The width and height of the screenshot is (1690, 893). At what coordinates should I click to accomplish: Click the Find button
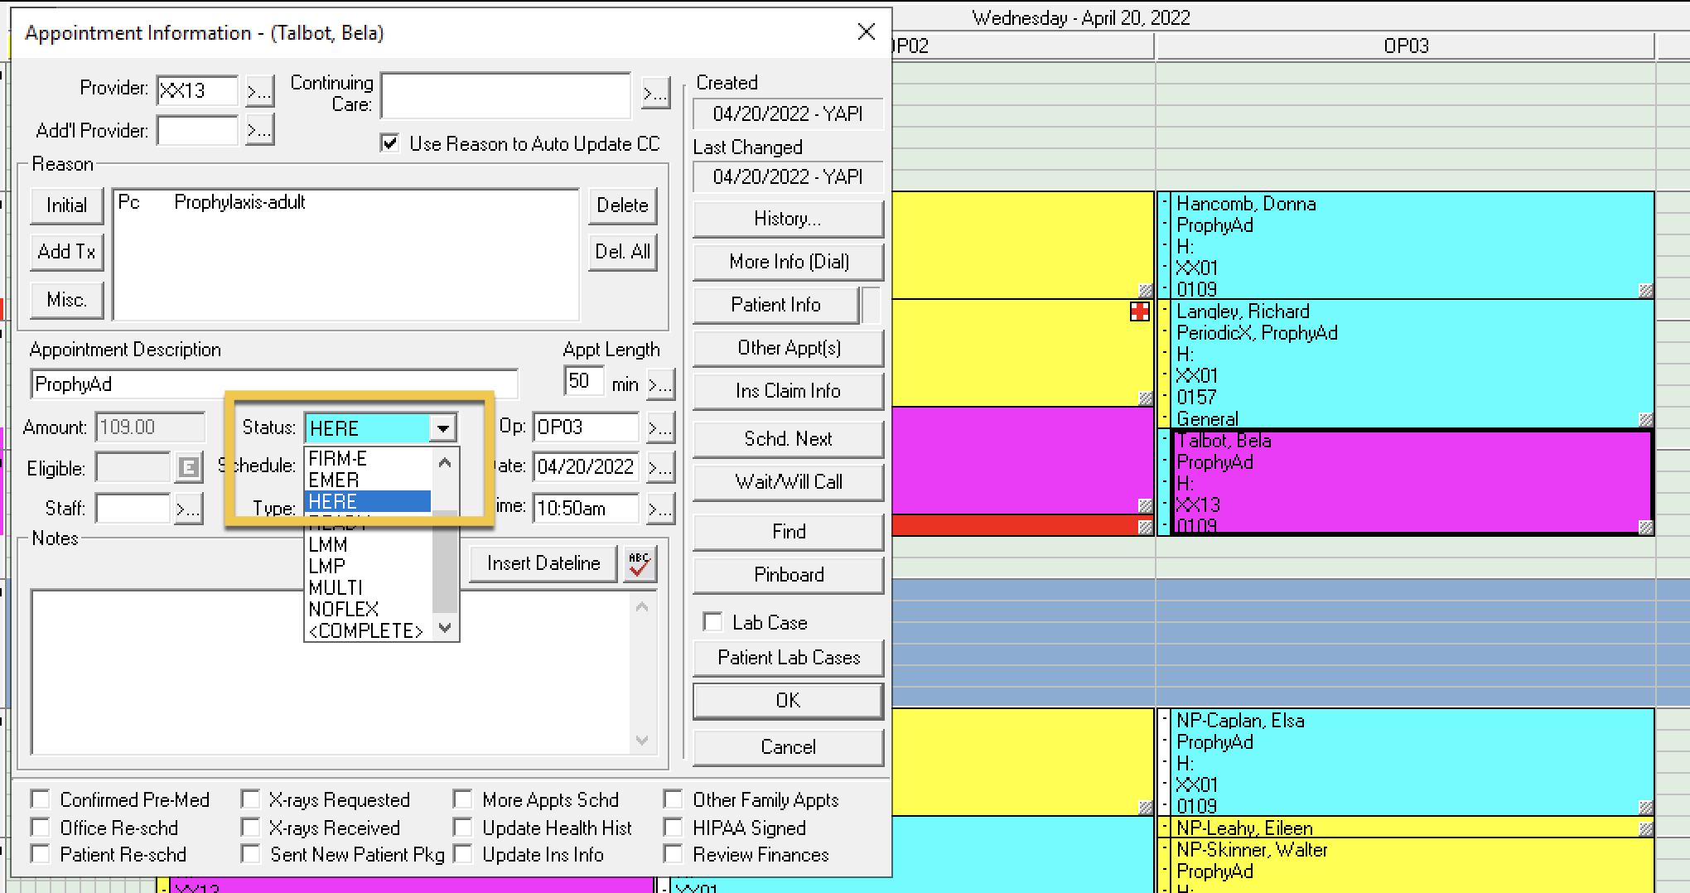point(788,532)
